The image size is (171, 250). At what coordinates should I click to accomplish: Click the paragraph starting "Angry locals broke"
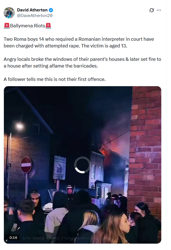[82, 62]
